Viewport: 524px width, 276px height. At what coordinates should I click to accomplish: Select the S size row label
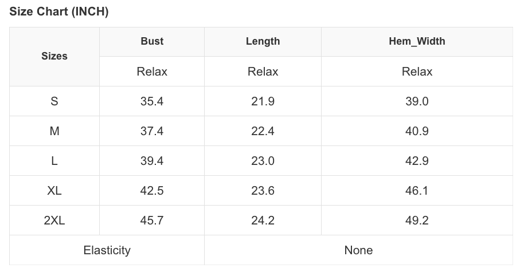[x=54, y=101]
